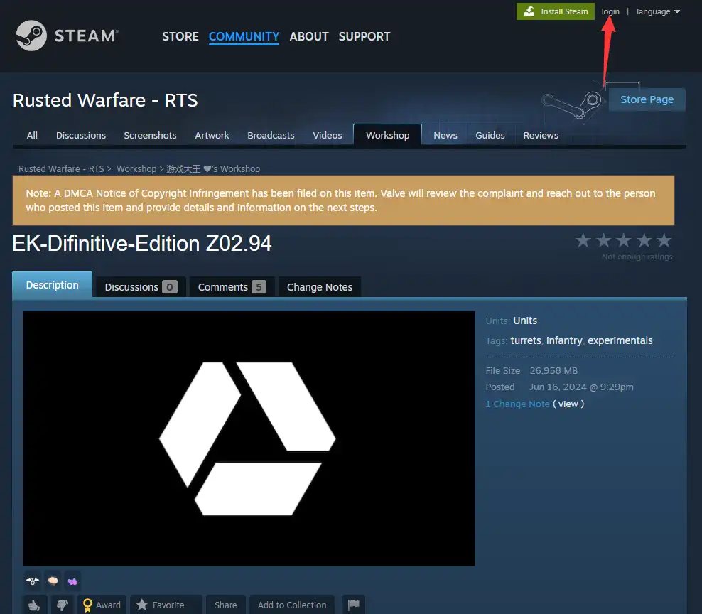702x614 pixels.
Task: Rate the item with thumbs down
Action: [63, 605]
